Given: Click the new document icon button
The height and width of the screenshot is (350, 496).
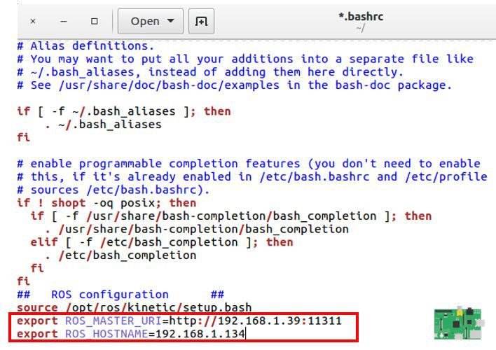Looking at the screenshot, I should (x=201, y=21).
